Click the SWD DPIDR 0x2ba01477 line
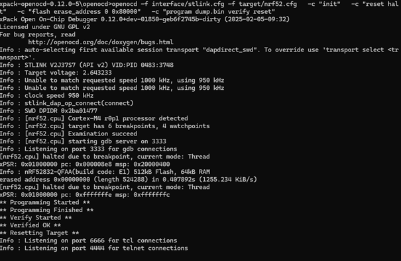This screenshot has width=401, height=261. 48,111
